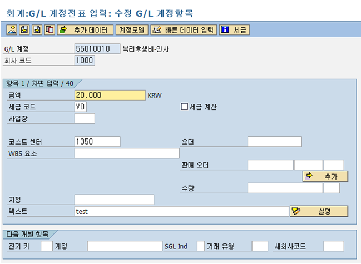Click the 추가 more button
361x264 pixels.
coord(325,176)
